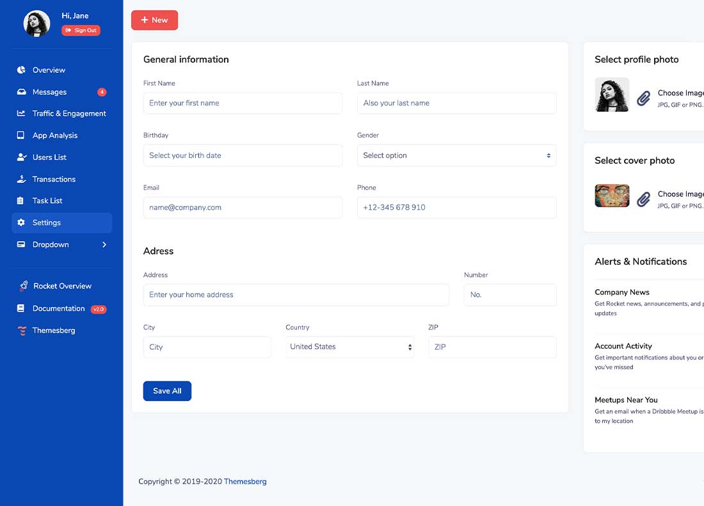The height and width of the screenshot is (506, 704).
Task: Click the New button at the top
Action: pyautogui.click(x=154, y=20)
